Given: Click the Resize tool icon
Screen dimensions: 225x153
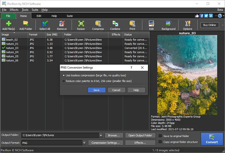Looking at the screenshot, I should click(x=81, y=24).
